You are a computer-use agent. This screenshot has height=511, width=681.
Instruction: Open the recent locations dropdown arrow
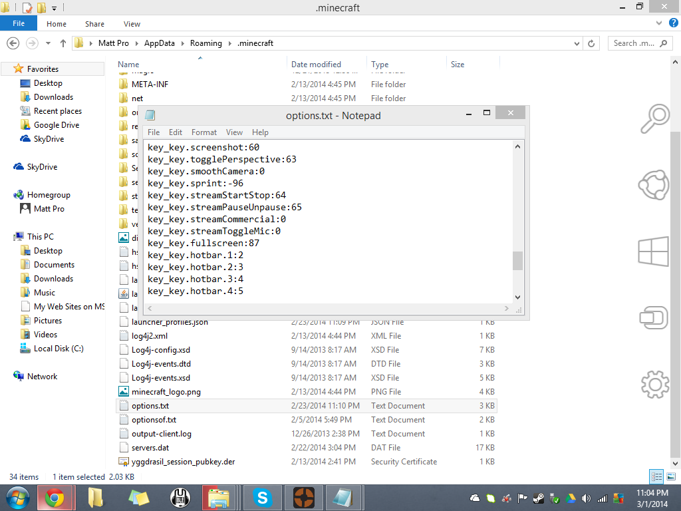point(48,43)
